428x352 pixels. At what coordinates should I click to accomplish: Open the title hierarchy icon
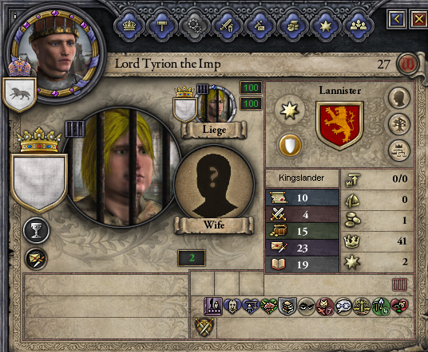point(398,151)
